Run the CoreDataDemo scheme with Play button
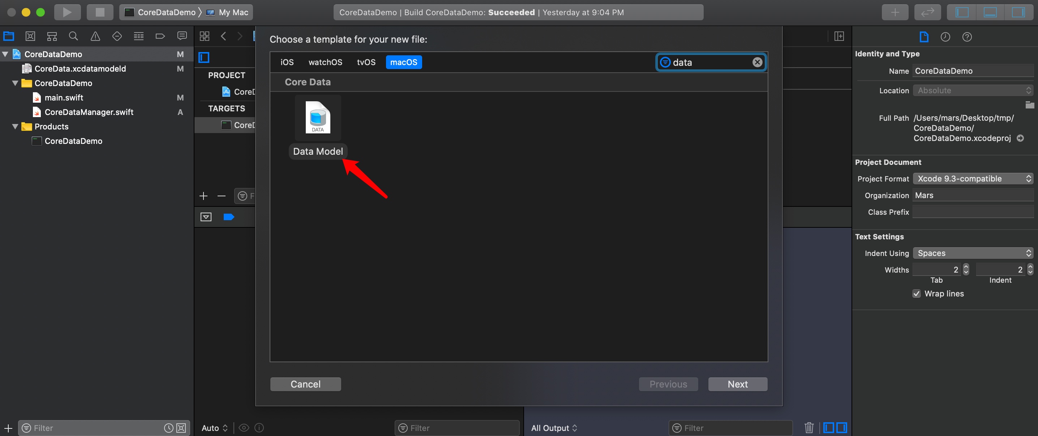Viewport: 1038px width, 436px height. (67, 12)
